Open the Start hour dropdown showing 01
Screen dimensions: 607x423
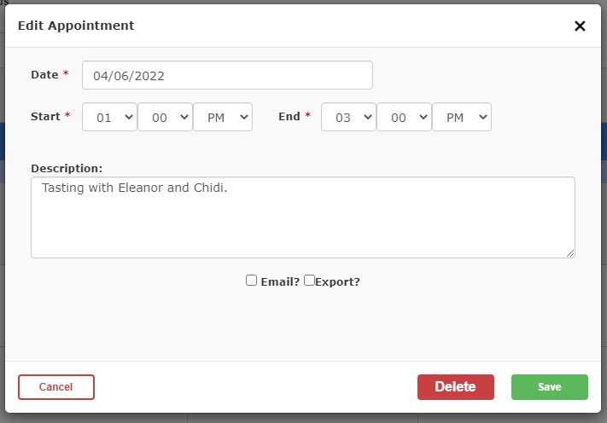point(109,117)
